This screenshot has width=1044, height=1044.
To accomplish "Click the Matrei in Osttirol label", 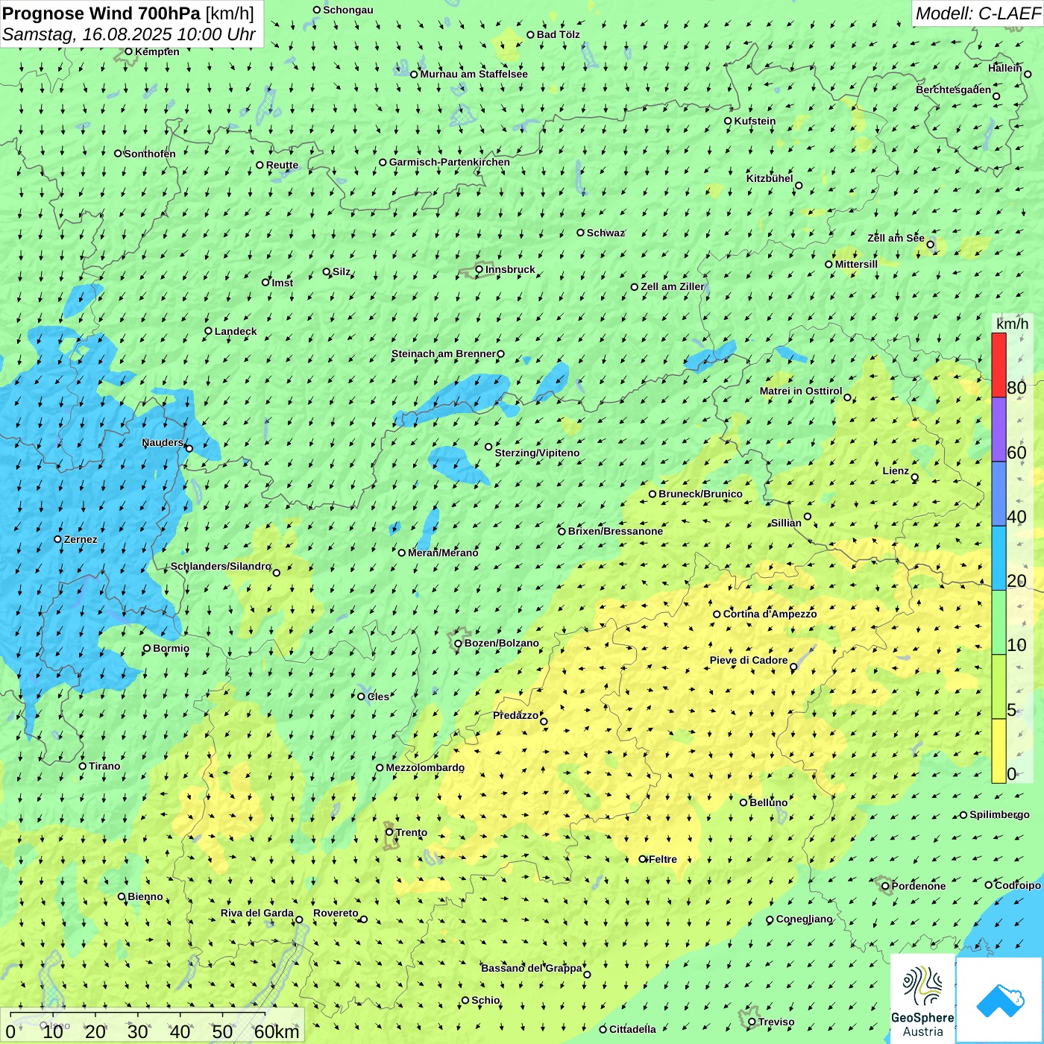I will pos(801,391).
